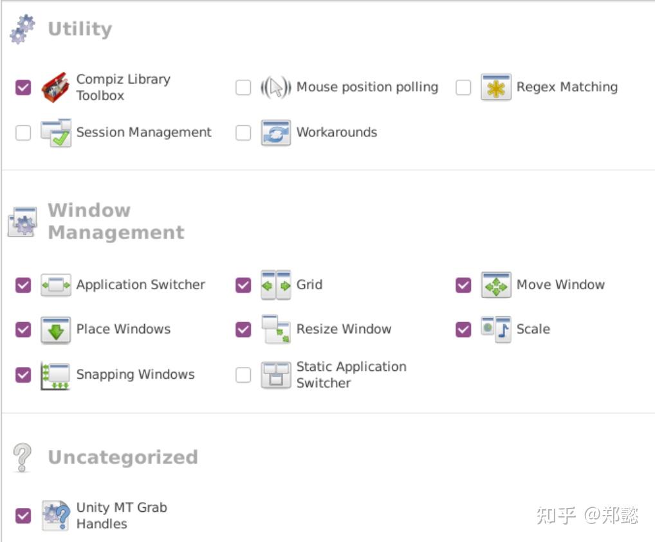Click the Compiz Library Toolbox icon
655x542 pixels.
(55, 87)
